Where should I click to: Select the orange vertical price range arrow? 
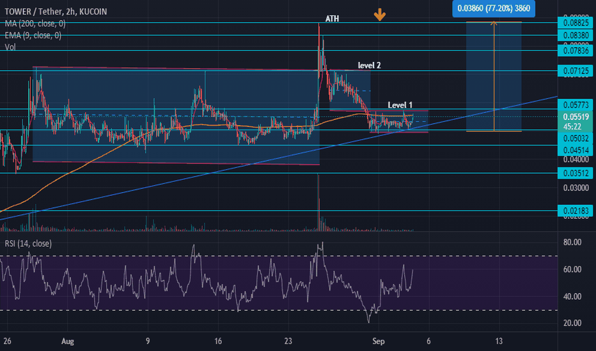pyautogui.click(x=494, y=76)
